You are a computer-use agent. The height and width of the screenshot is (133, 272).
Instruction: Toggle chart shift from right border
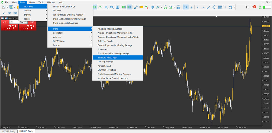coord(129,7)
